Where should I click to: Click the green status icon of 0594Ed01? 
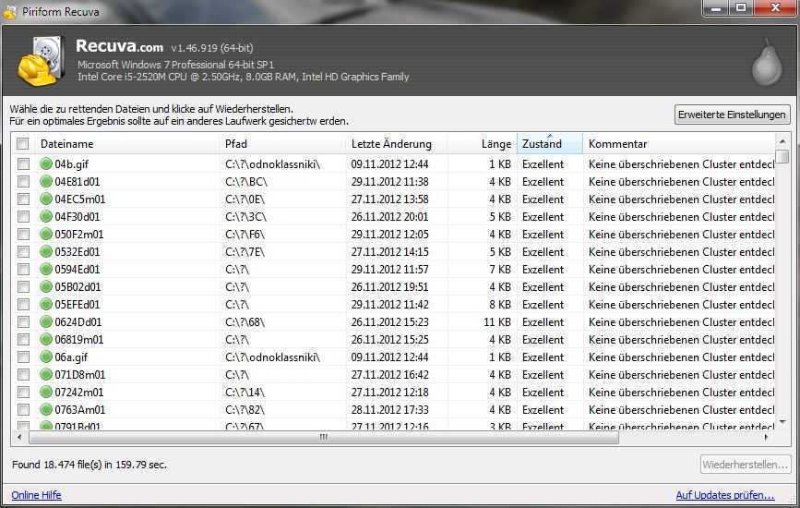46,269
